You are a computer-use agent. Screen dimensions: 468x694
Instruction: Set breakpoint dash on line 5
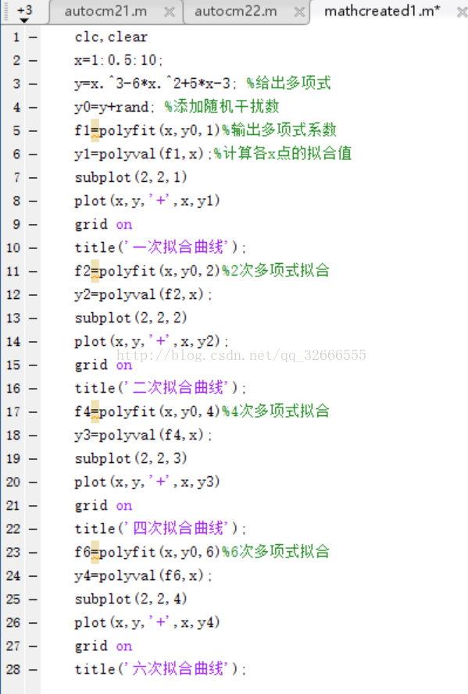(33, 131)
